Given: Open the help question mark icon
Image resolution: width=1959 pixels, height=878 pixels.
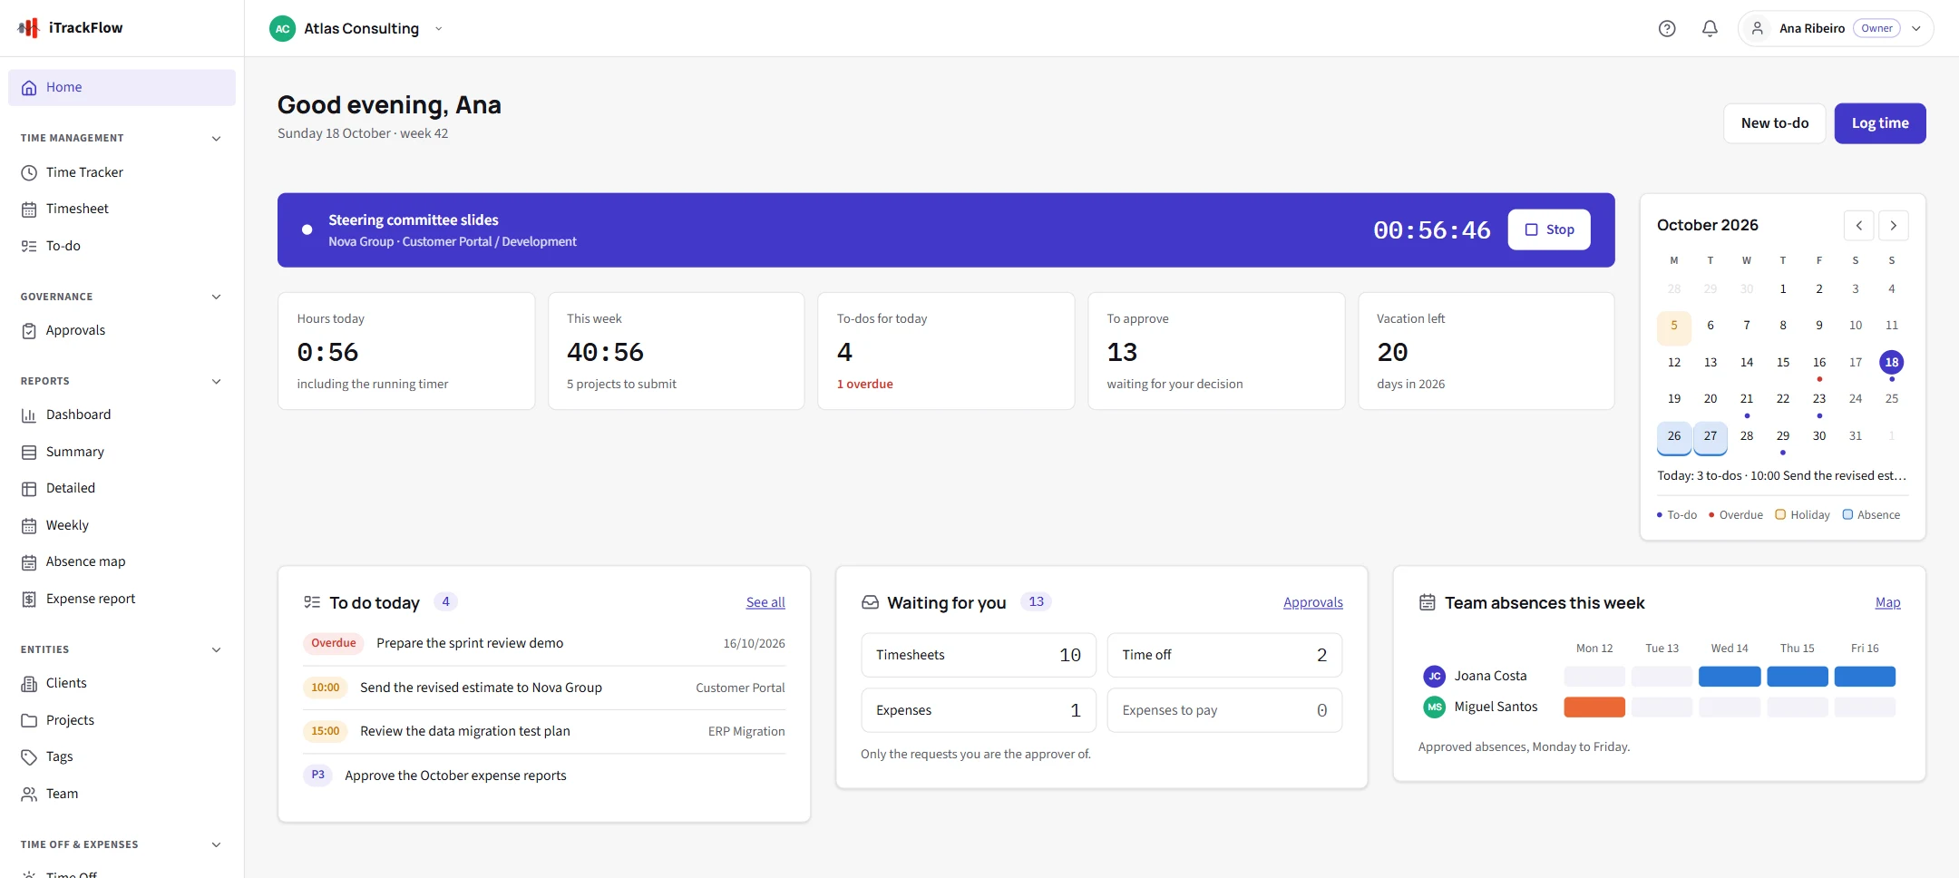Looking at the screenshot, I should 1667,28.
